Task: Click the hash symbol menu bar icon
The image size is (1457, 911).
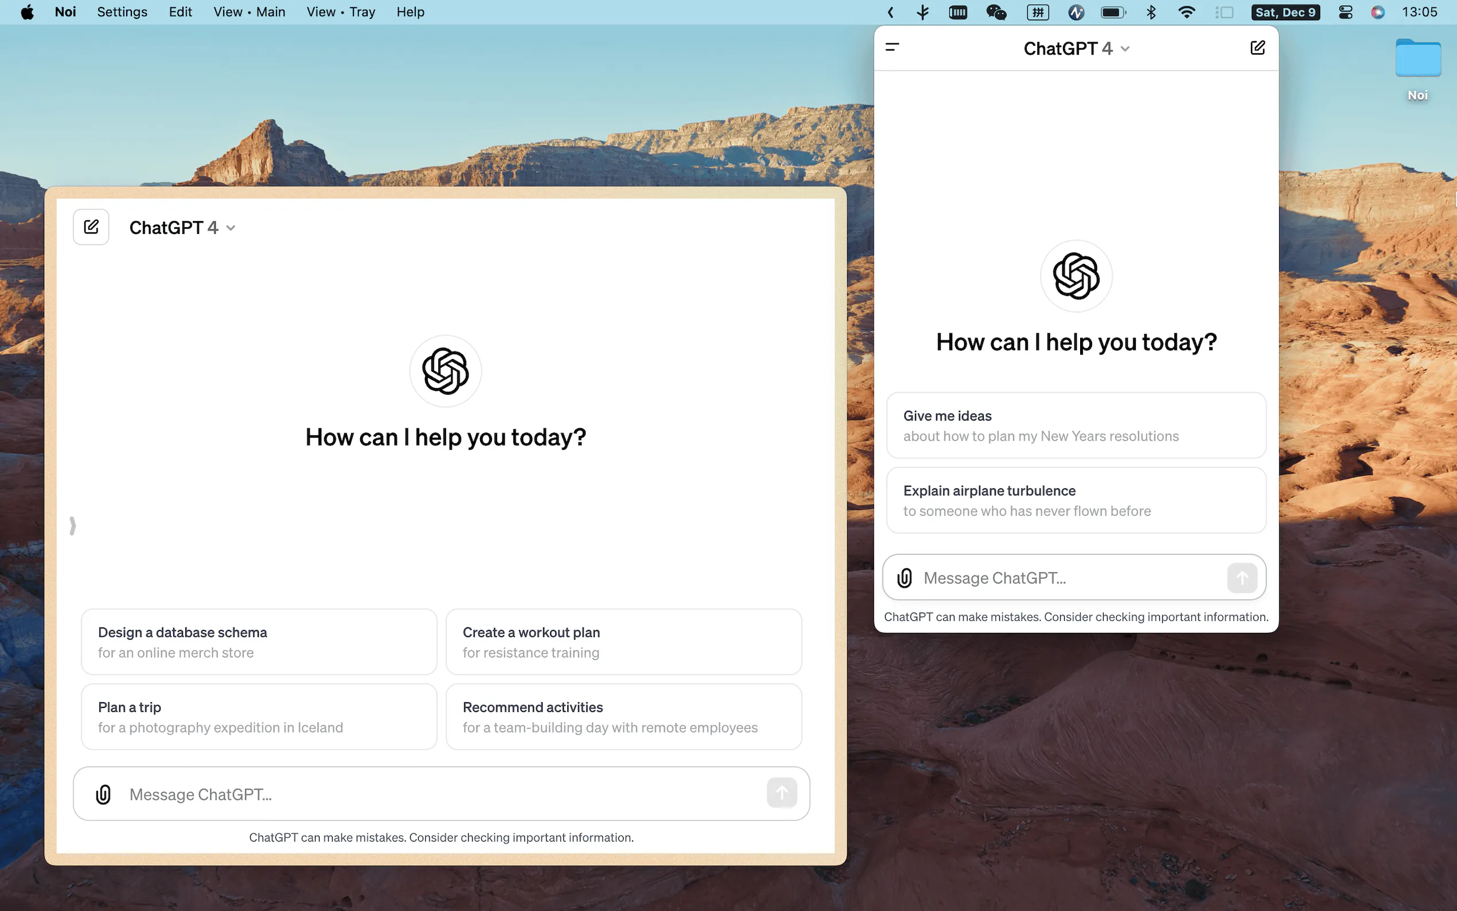Action: 1038,12
